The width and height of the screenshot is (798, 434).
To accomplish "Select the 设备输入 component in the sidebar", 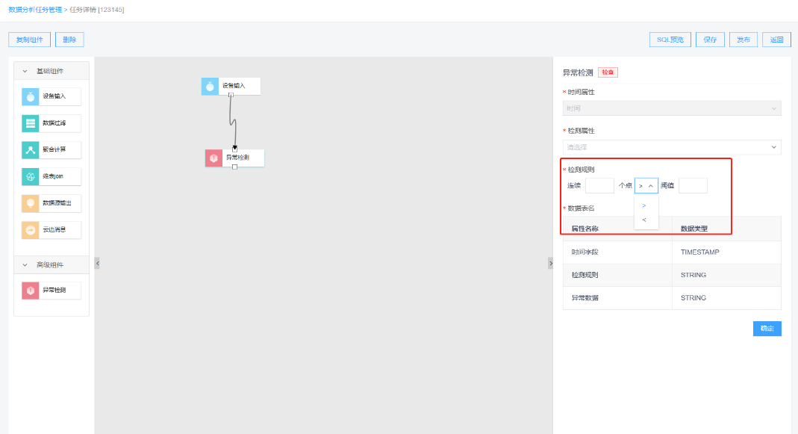I will pos(52,96).
